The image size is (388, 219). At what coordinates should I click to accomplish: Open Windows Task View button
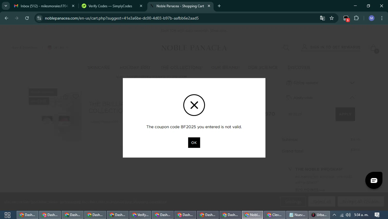pos(8,215)
